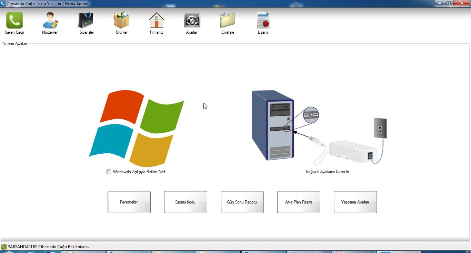The height and width of the screenshot is (253, 471).
Task: Open the Personeller button
Action: point(129,202)
